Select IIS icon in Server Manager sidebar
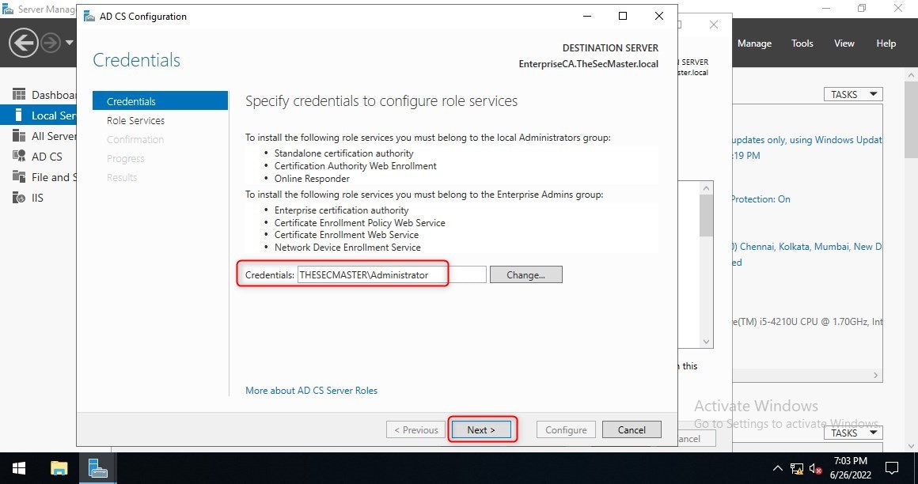 tap(19, 198)
